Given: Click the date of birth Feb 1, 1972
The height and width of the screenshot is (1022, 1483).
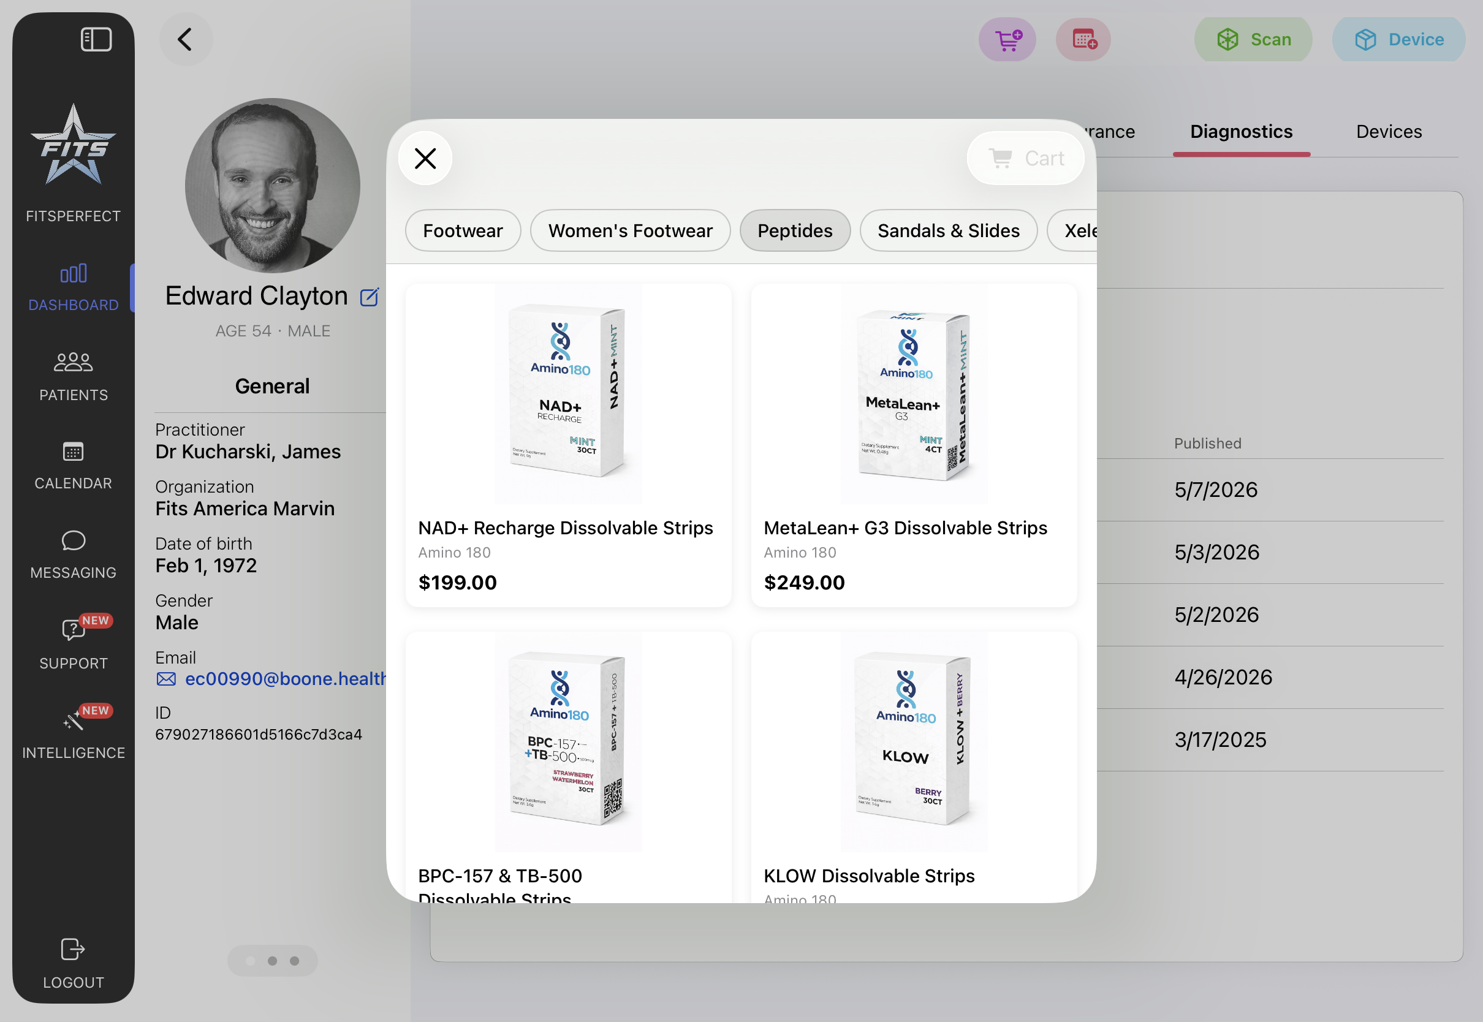Looking at the screenshot, I should pos(205,566).
